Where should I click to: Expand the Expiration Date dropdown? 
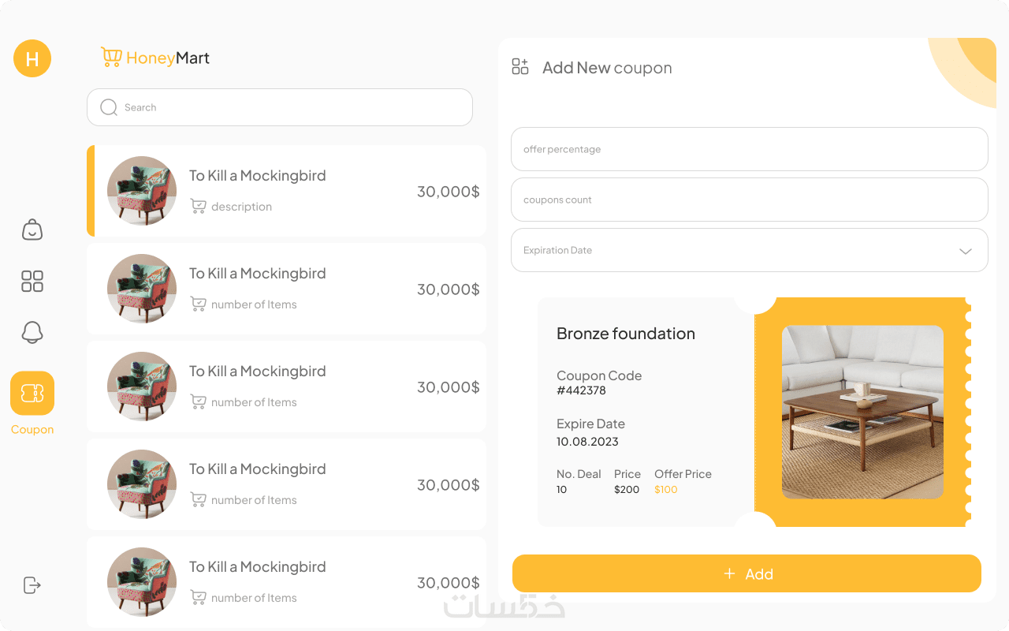(749, 250)
